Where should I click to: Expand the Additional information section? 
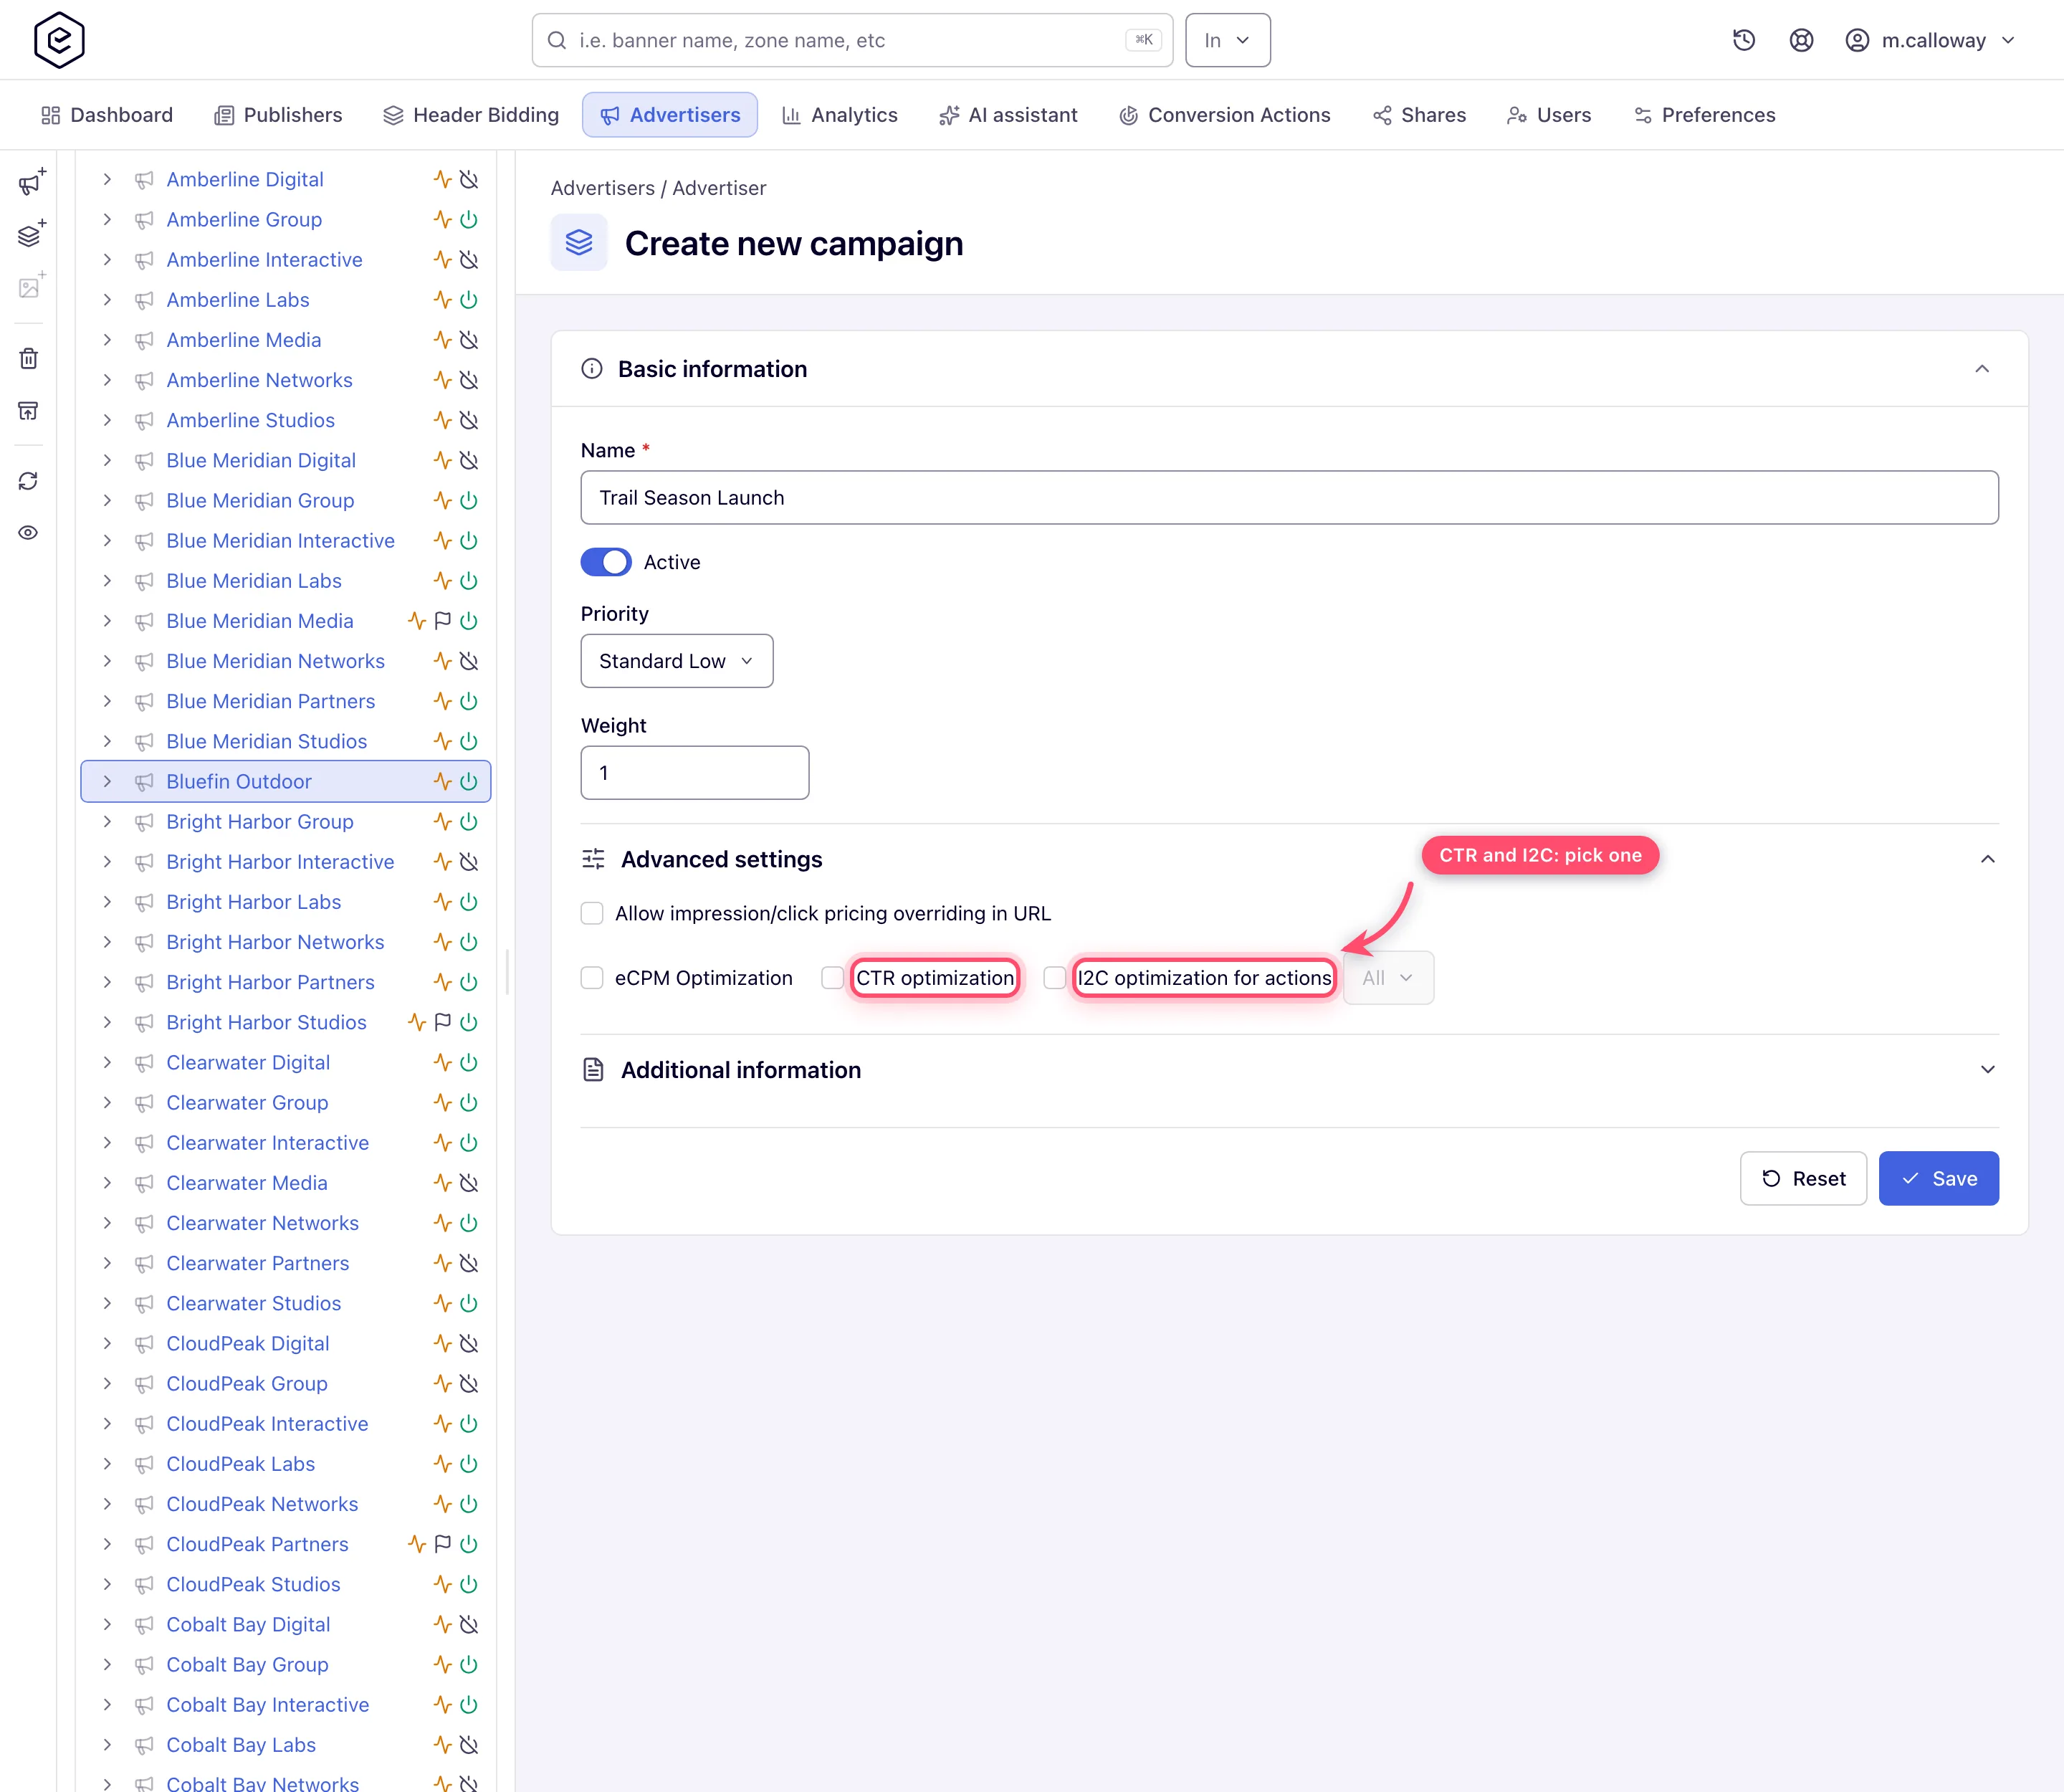click(x=1988, y=1070)
